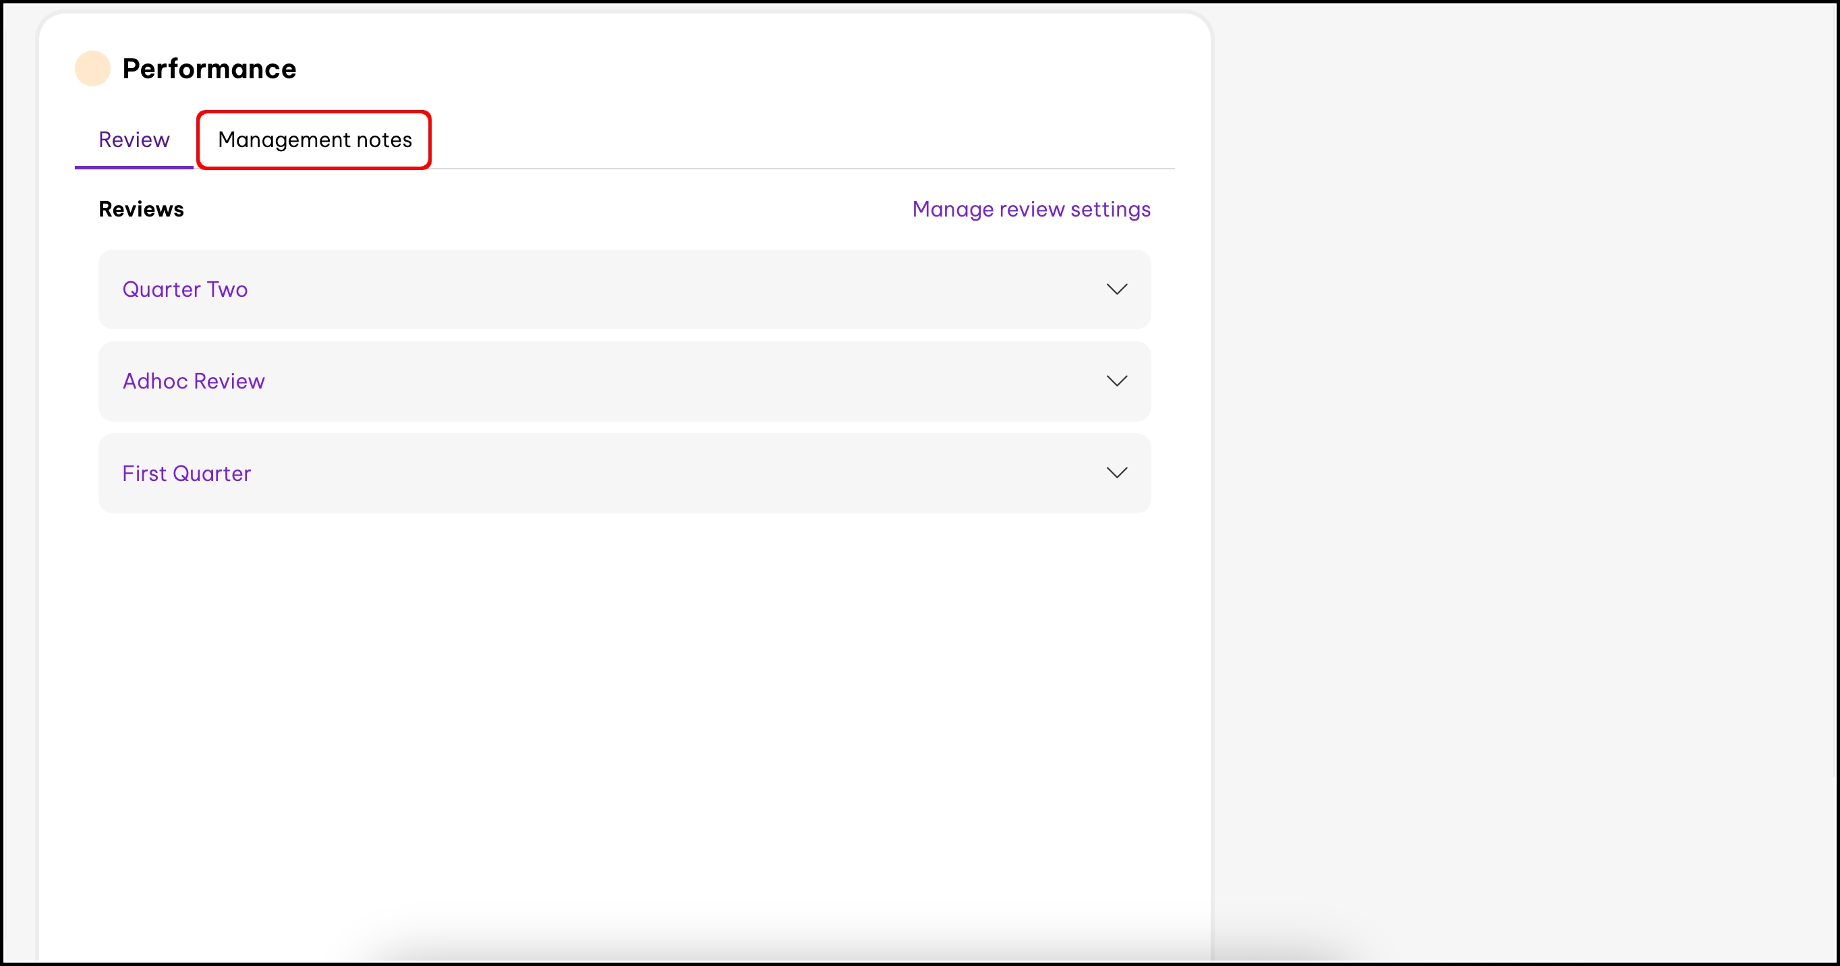This screenshot has height=966, width=1840.
Task: Click the First Quarter review title
Action: coord(186,473)
